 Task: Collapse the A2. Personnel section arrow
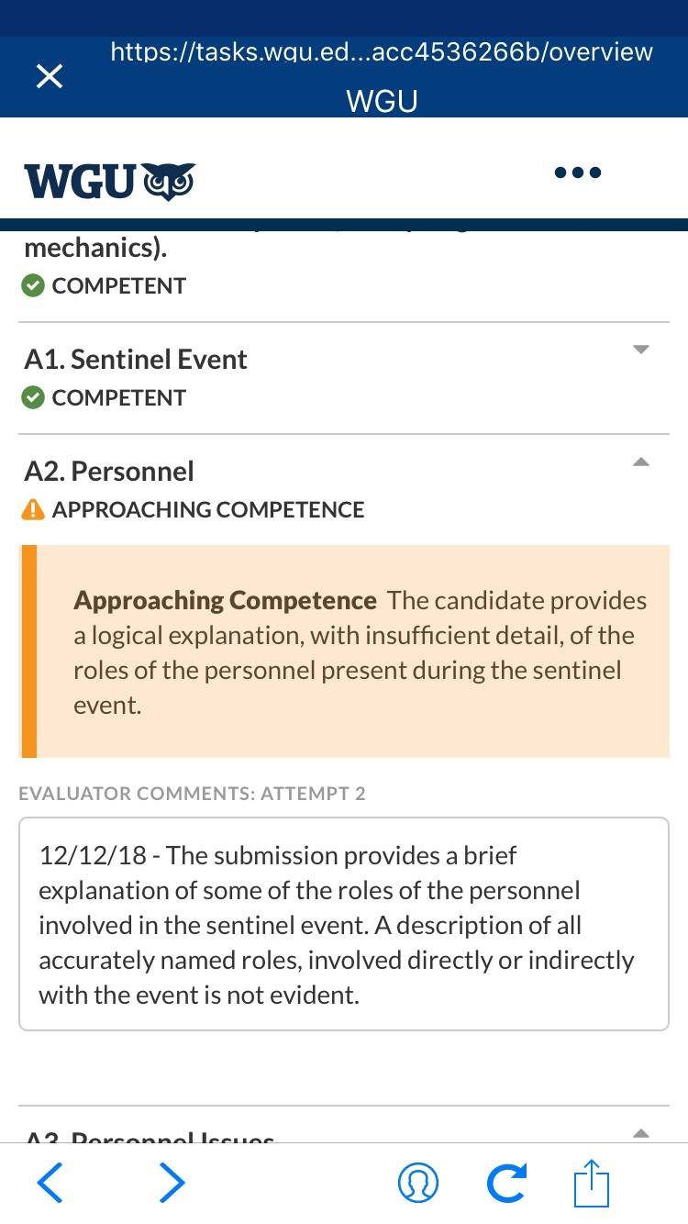[x=641, y=462]
